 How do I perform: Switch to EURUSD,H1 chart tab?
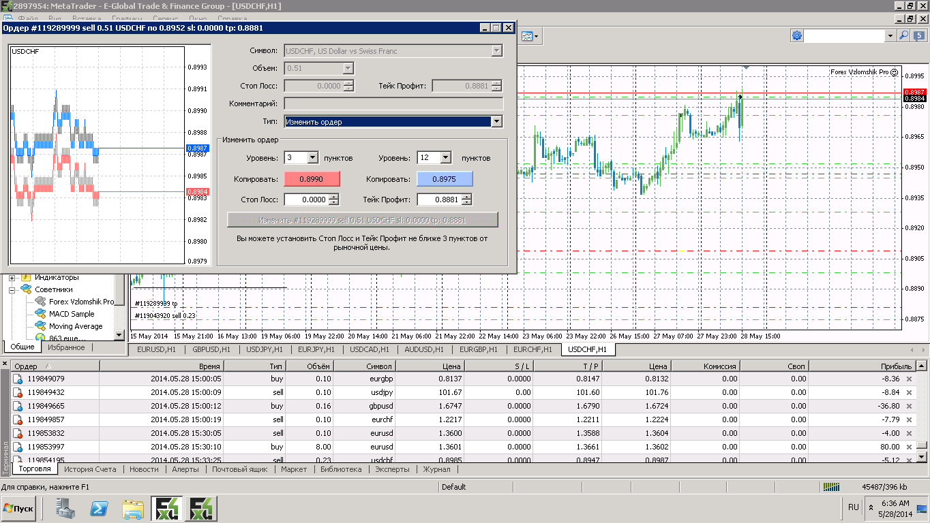point(156,349)
